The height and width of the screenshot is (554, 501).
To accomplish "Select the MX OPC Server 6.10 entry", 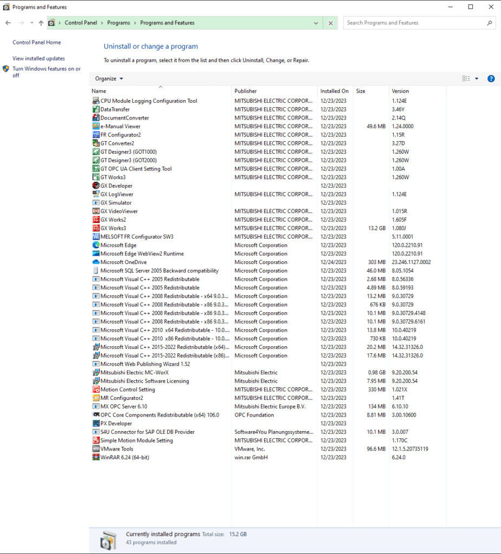I will click(x=267, y=406).
